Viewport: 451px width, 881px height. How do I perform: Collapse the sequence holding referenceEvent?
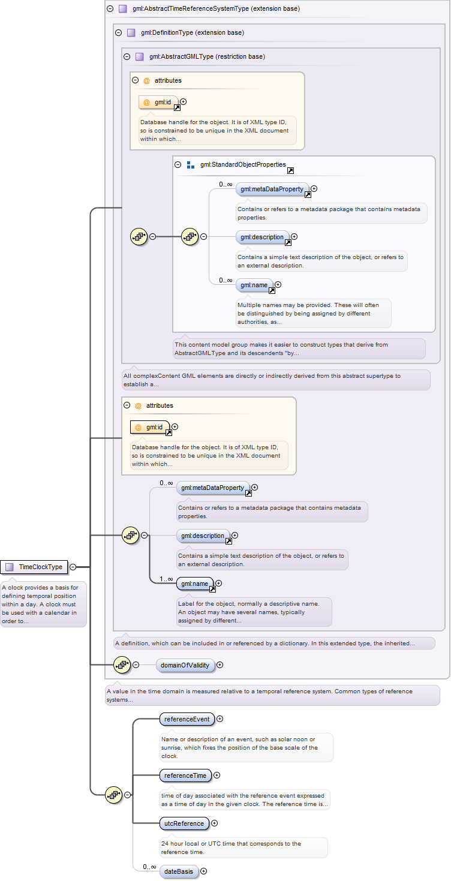128,795
